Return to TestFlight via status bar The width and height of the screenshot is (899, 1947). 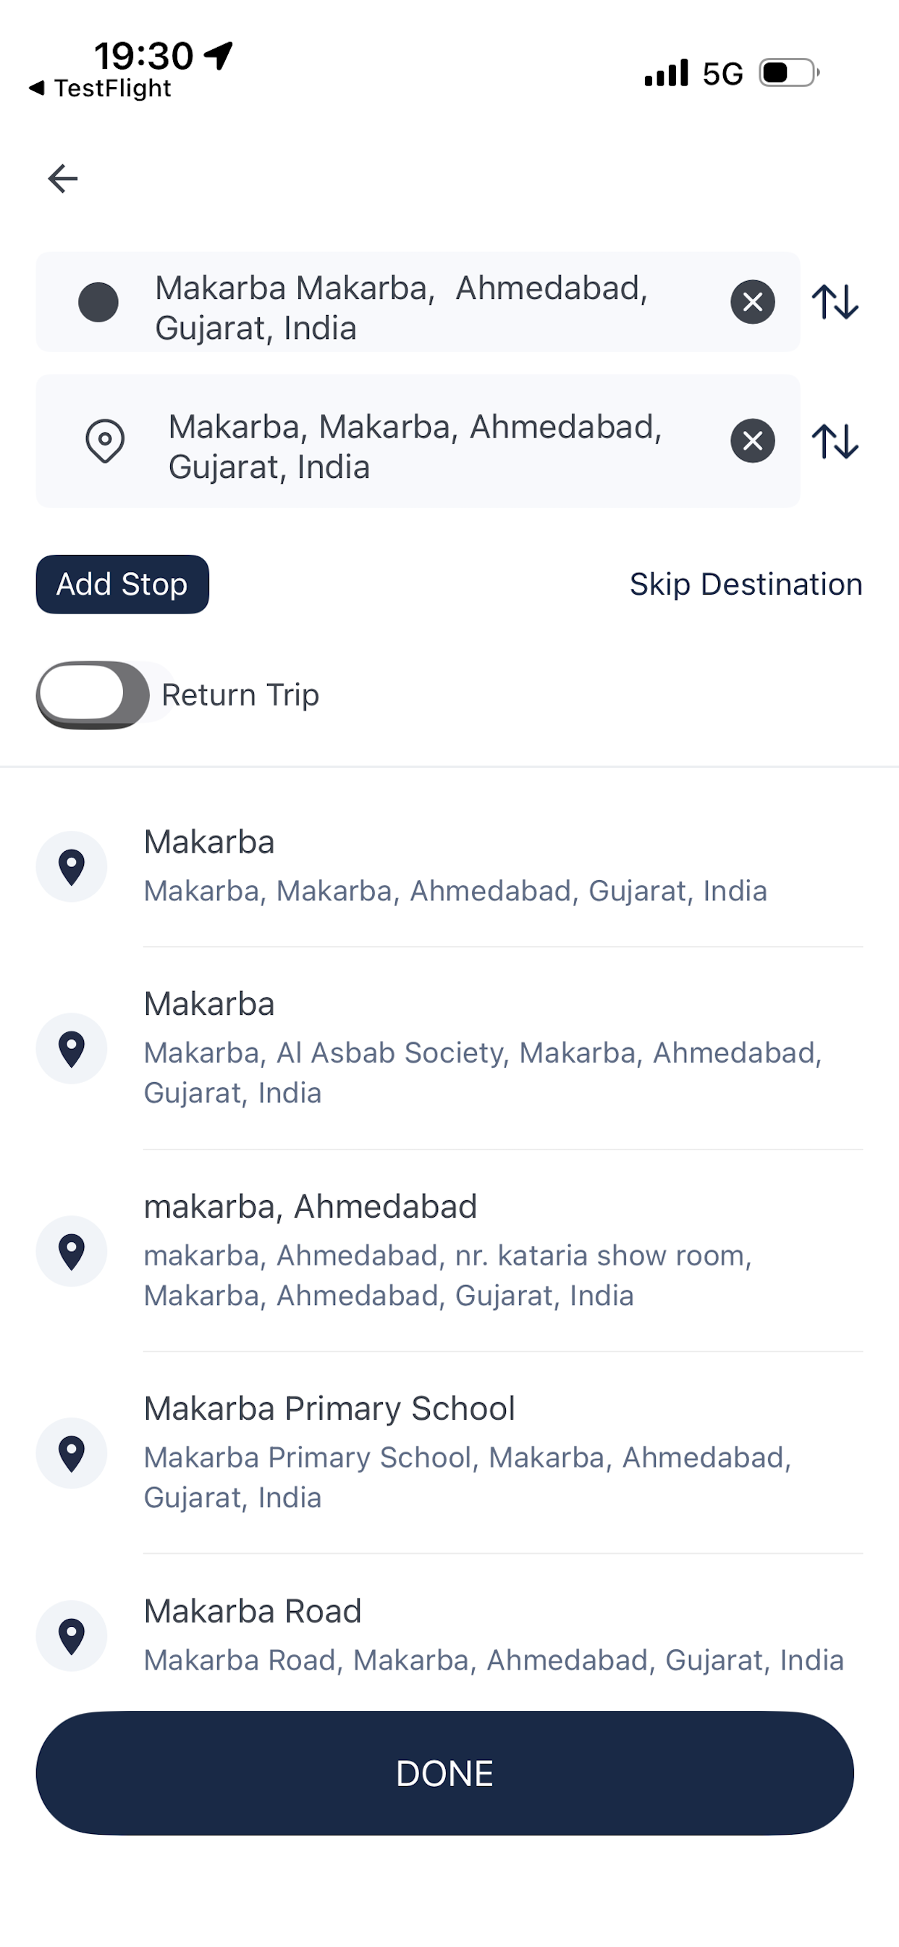[101, 88]
